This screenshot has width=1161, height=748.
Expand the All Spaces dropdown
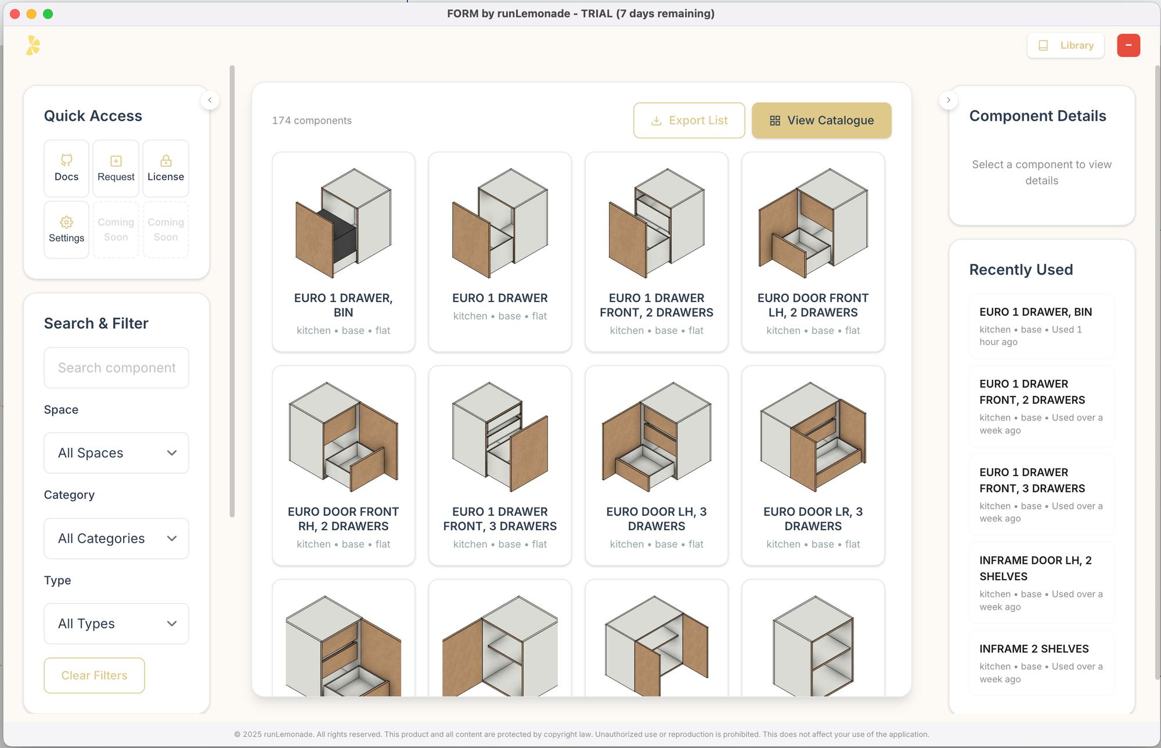click(116, 453)
